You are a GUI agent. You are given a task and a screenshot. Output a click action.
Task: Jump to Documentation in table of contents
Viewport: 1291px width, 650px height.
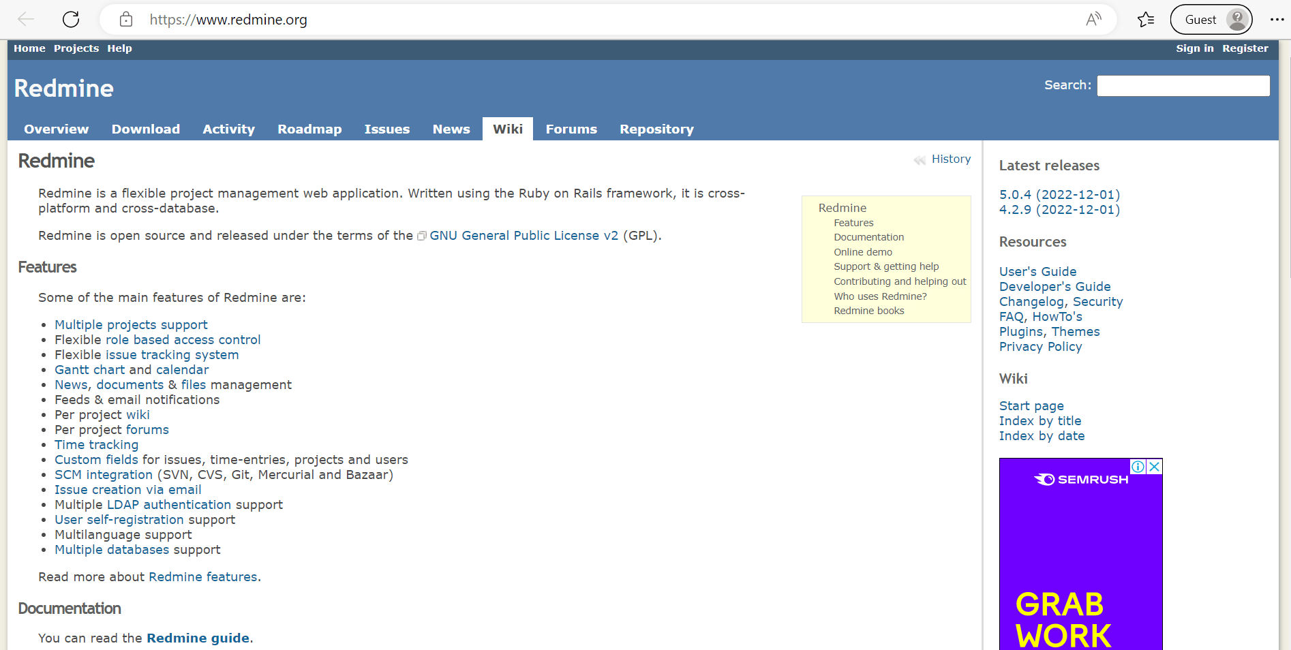coord(869,237)
